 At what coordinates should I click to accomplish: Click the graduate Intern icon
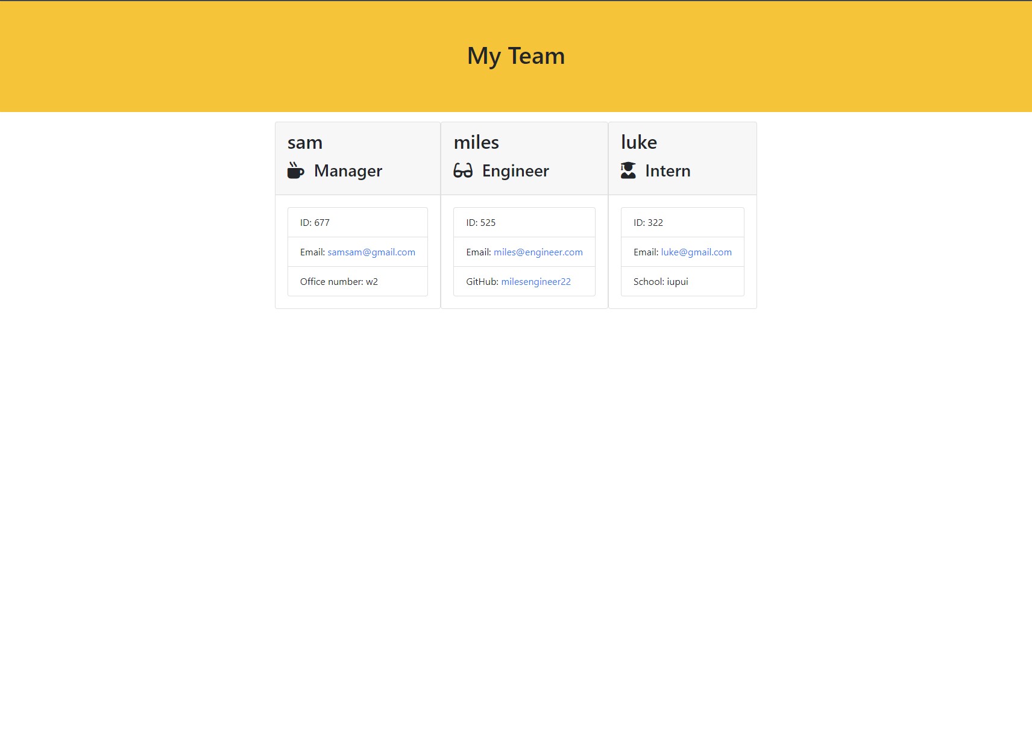coord(628,170)
